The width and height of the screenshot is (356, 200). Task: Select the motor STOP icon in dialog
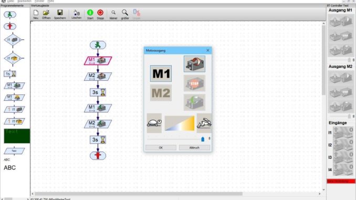194,83
